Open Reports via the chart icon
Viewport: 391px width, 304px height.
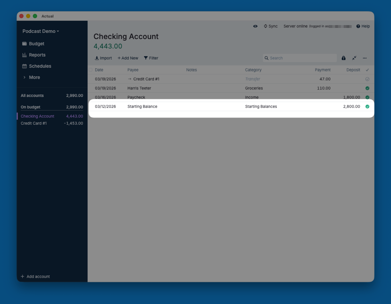click(25, 55)
